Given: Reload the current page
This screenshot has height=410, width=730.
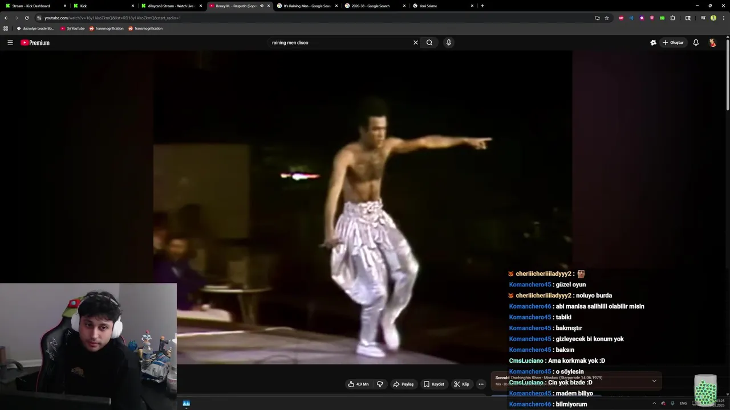Looking at the screenshot, I should click(26, 18).
